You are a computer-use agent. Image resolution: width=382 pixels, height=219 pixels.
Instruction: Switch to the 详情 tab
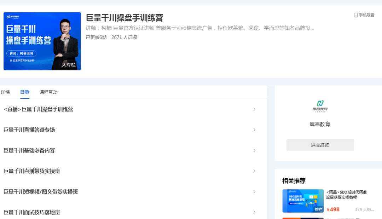[5, 92]
